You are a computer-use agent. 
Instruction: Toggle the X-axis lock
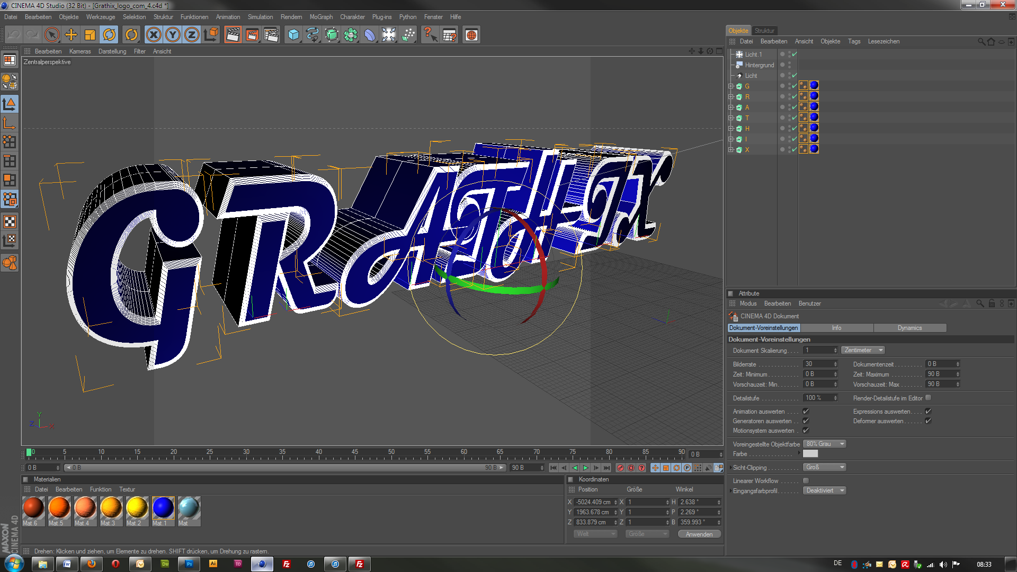(x=154, y=35)
